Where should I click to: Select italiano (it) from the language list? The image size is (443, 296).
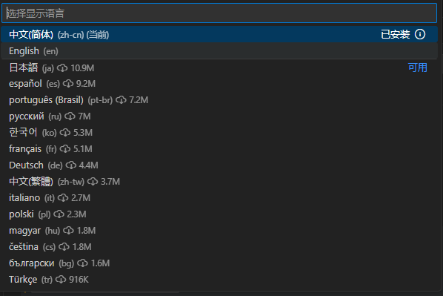[219, 198]
